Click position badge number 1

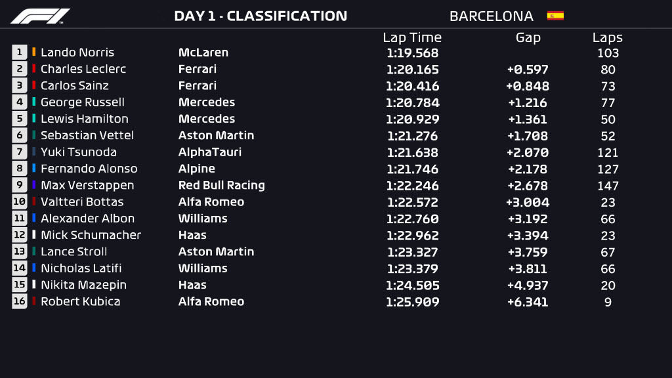coord(19,52)
